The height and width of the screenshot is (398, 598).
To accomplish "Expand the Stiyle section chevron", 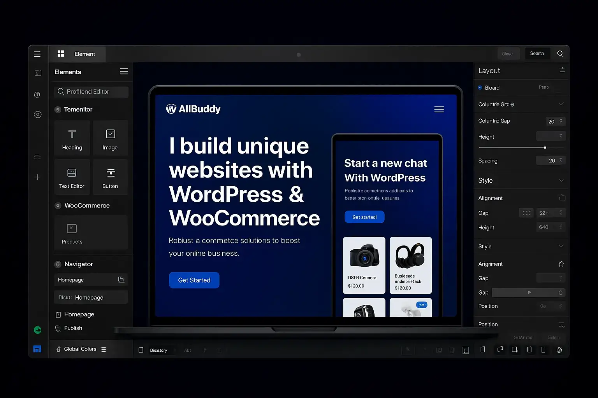I will coord(561,246).
